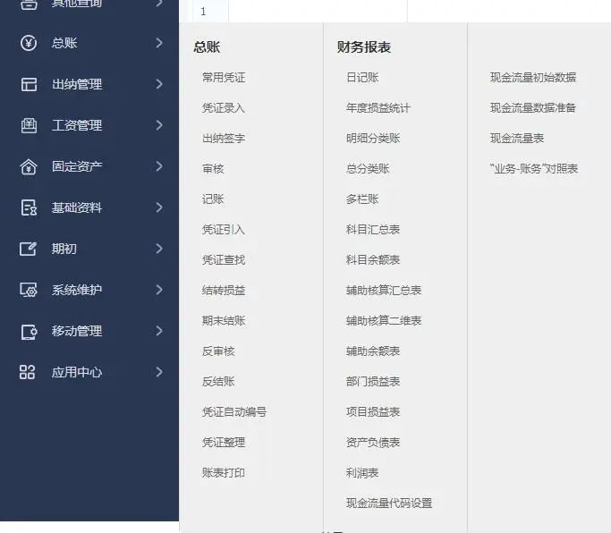Select 总账 in the sidebar menu

click(64, 43)
